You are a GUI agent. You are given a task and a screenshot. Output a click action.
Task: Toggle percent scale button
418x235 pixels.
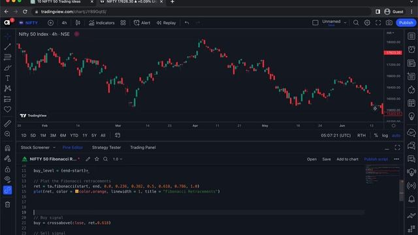click(x=376, y=136)
